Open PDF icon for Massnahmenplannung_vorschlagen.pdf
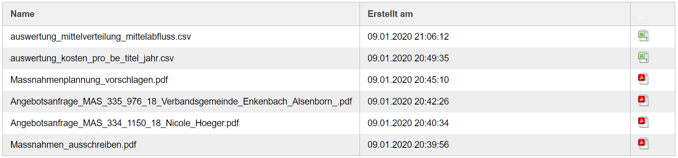Viewport: 678px width, 158px height. [643, 79]
